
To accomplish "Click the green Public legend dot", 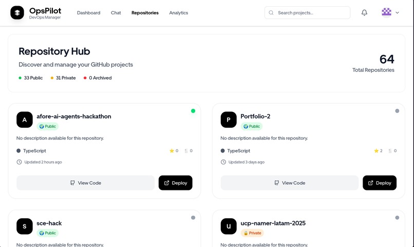I will 20,78.
